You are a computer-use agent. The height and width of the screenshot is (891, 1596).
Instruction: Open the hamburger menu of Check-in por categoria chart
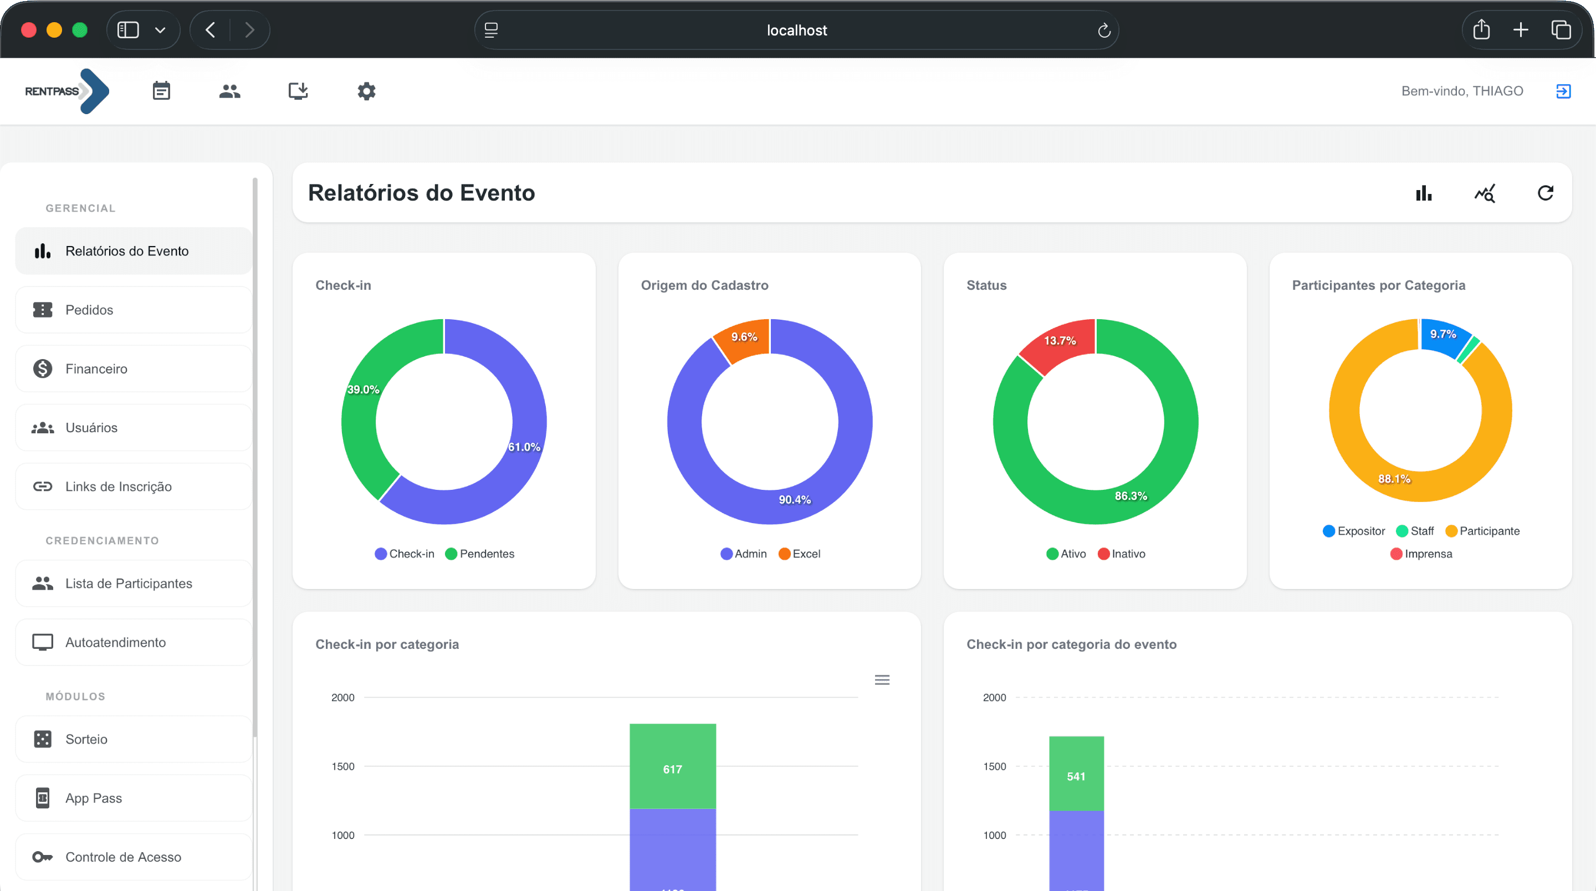[x=882, y=680]
